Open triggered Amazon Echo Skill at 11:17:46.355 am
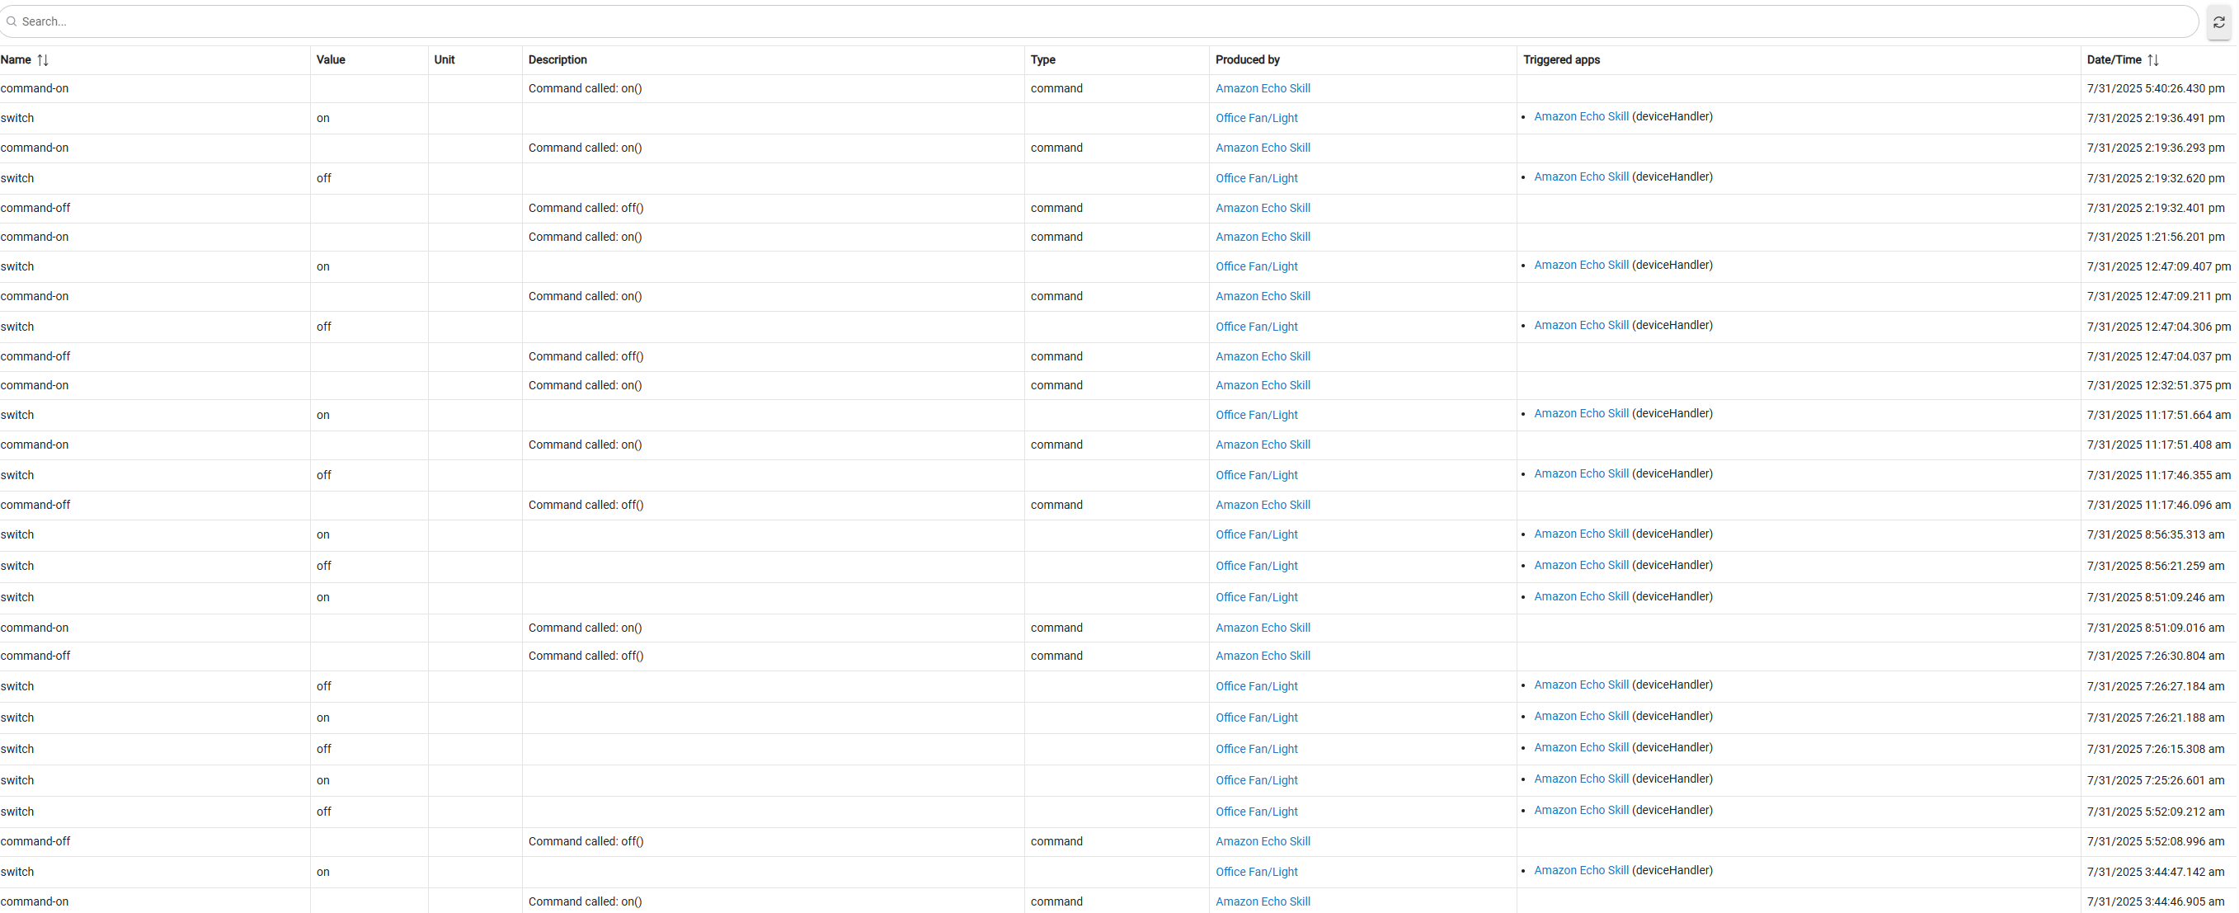Viewport: 2239px width, 913px height. point(1581,474)
